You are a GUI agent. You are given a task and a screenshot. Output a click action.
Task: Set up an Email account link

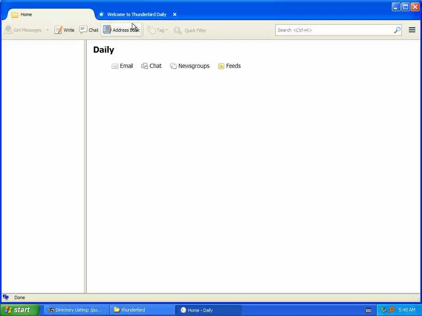pos(122,66)
